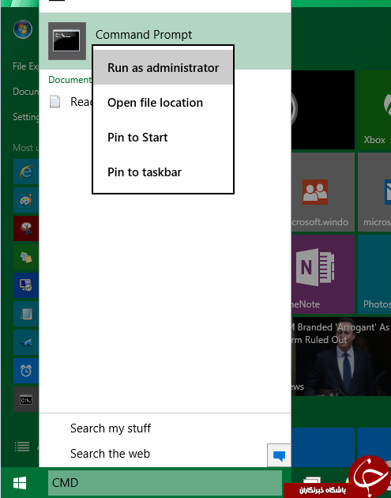391x498 pixels.
Task: Select Run as administrator
Action: tap(164, 68)
